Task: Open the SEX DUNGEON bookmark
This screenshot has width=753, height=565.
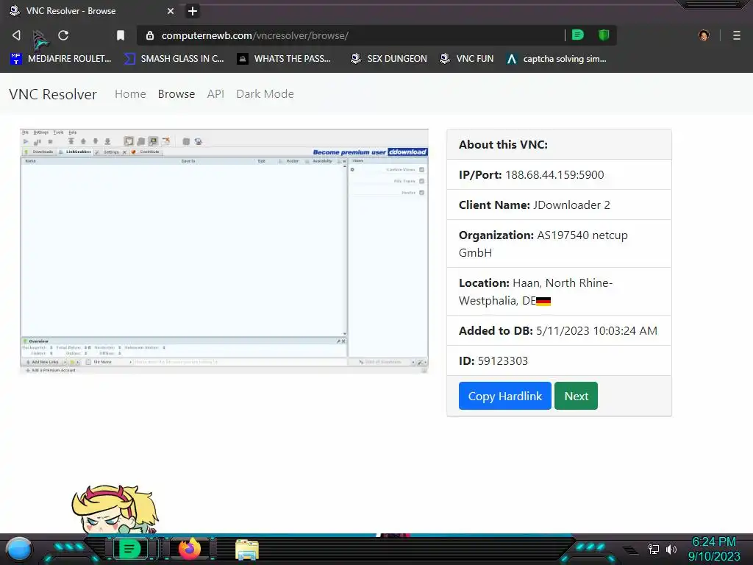Action: click(388, 59)
